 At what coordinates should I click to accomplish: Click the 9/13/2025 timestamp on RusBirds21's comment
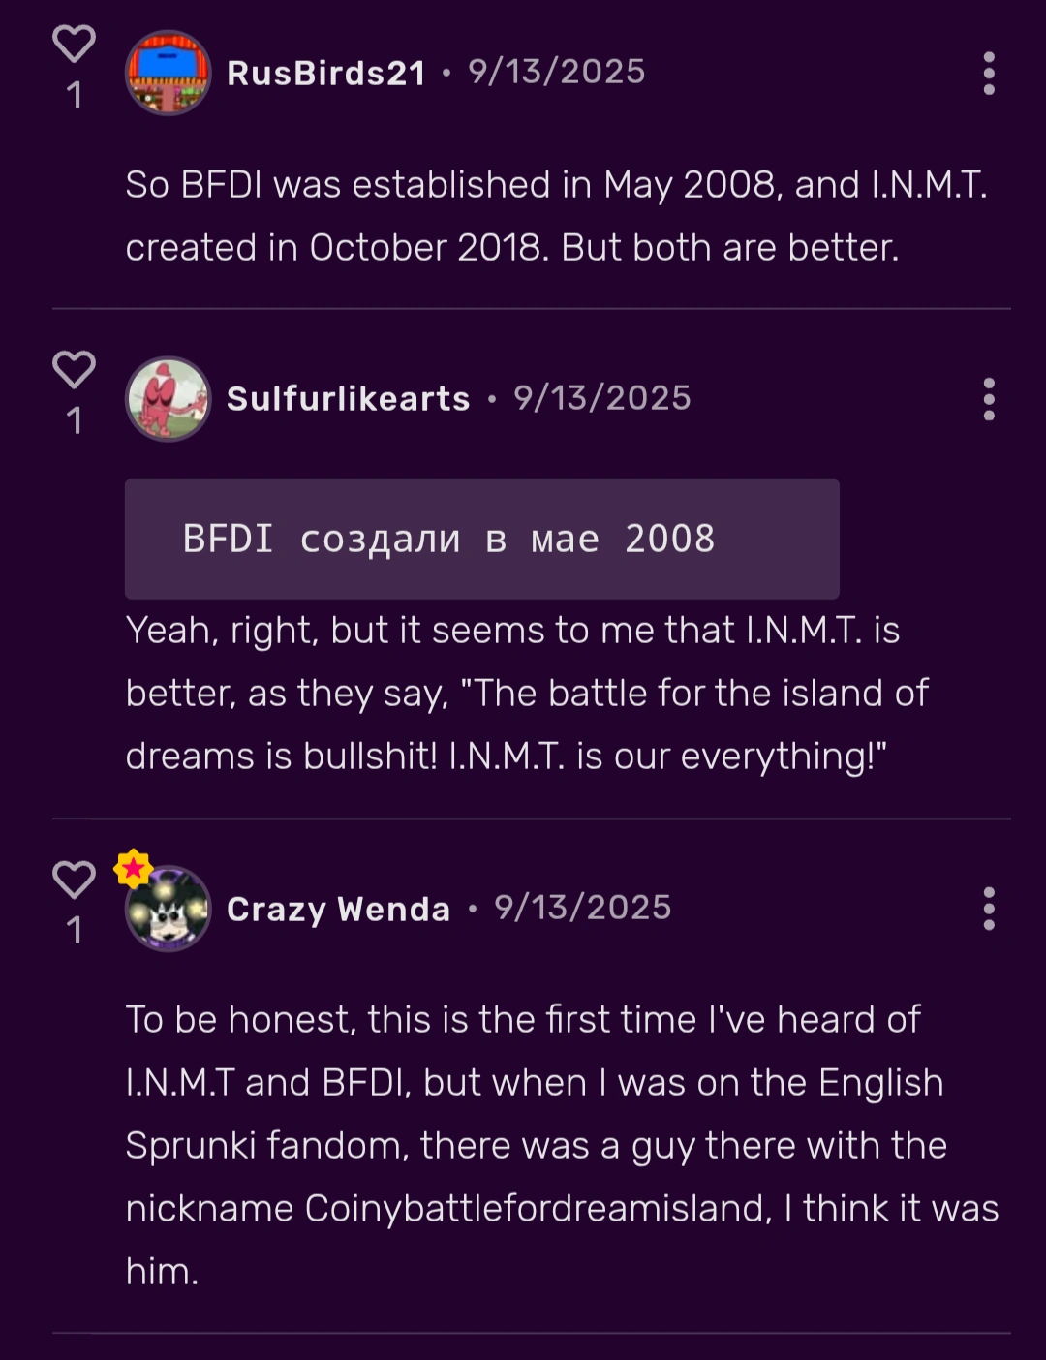pyautogui.click(x=556, y=72)
